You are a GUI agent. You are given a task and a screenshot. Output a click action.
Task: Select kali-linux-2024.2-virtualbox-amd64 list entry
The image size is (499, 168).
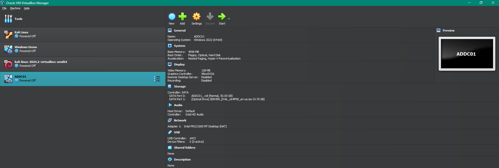83,64
